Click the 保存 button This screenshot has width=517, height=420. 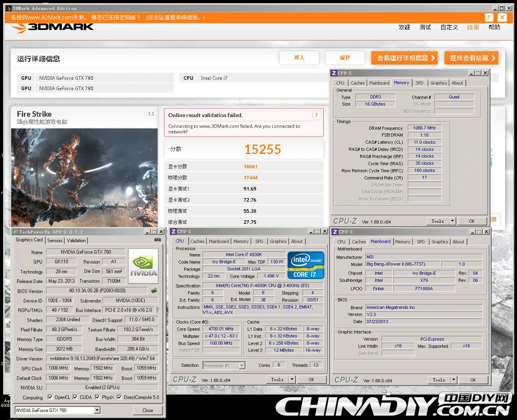pos(345,58)
